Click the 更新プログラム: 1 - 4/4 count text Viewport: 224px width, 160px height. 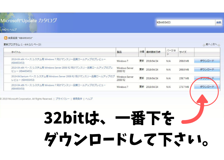click(22, 44)
